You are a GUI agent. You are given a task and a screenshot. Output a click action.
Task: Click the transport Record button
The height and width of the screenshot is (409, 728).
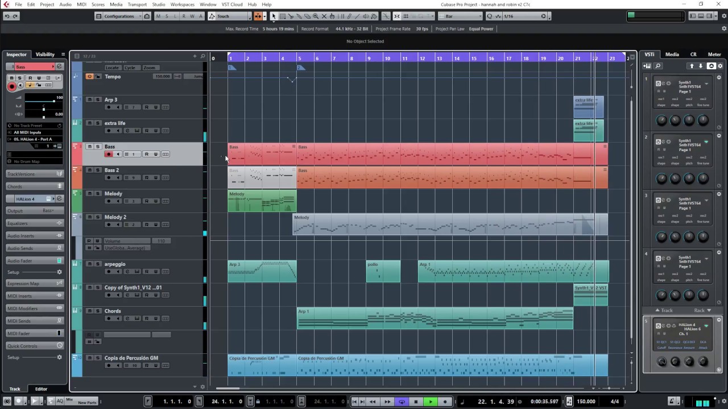coord(445,402)
